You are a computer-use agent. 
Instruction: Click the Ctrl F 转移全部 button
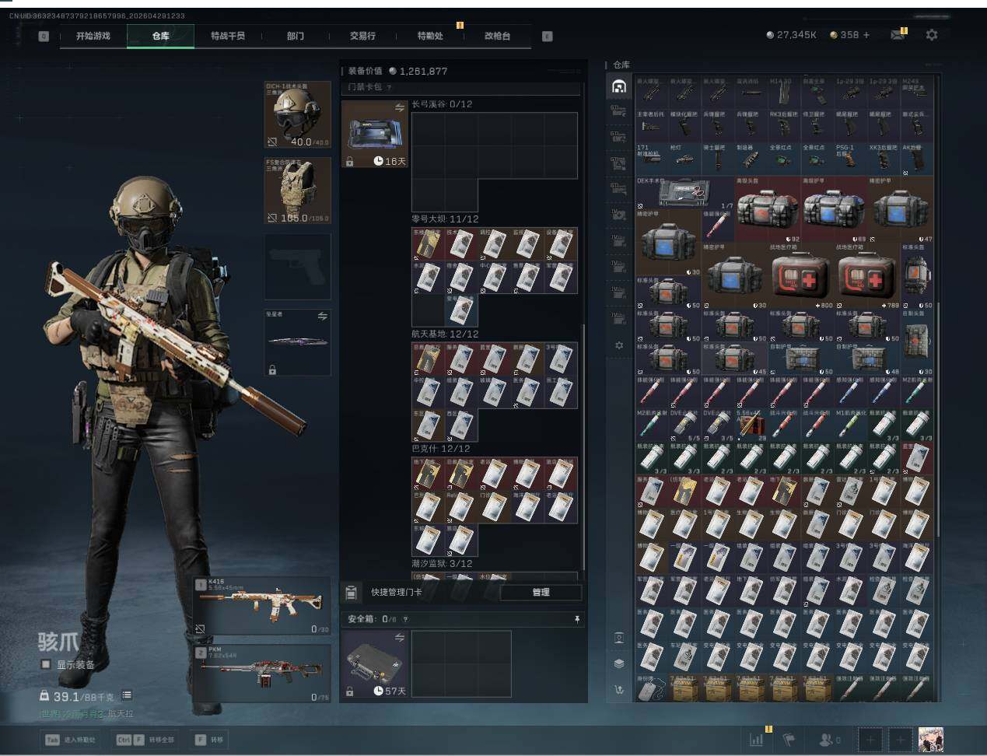pos(145,740)
